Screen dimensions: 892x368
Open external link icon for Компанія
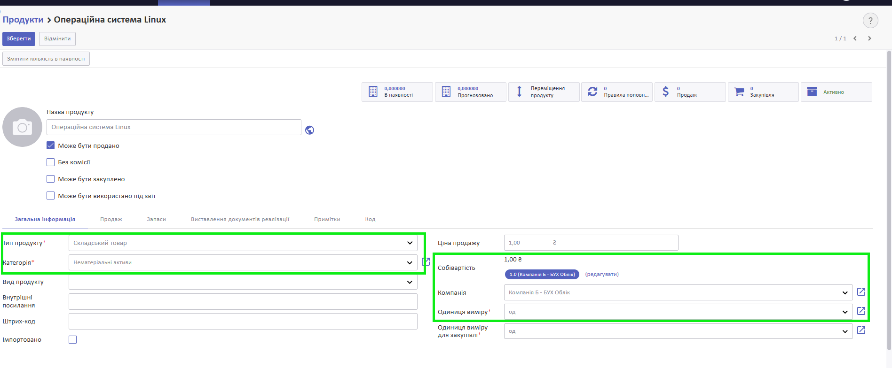click(861, 292)
